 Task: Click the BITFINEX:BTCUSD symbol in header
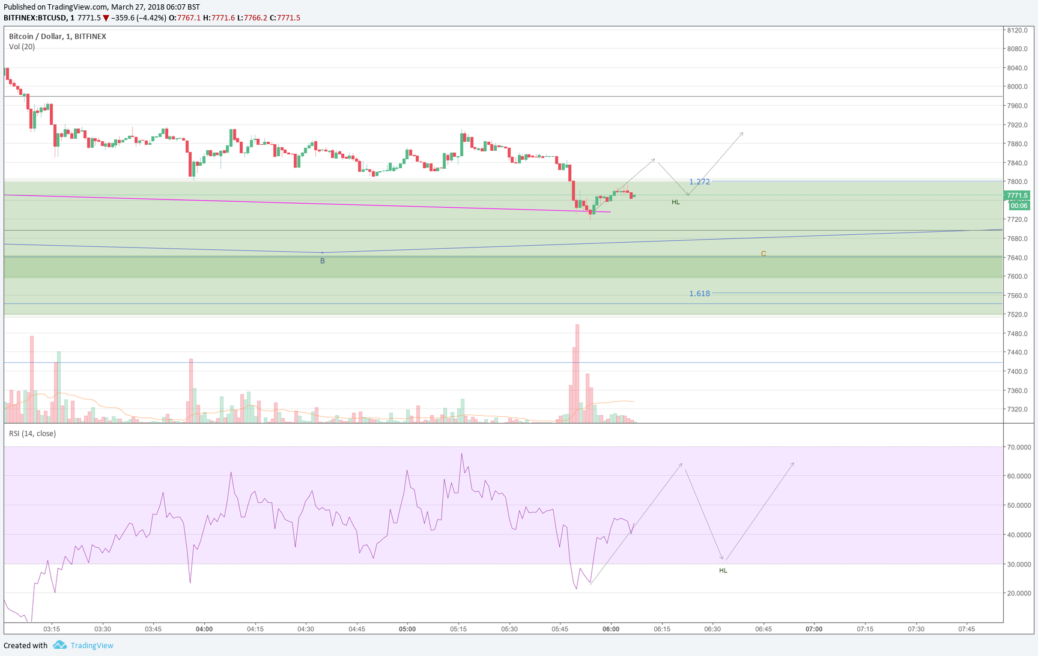(35, 17)
